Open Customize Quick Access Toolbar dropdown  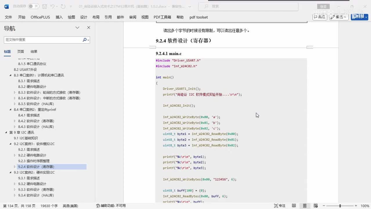tap(71, 6)
